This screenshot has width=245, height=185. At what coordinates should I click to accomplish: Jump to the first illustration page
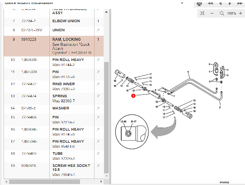[210, 4]
